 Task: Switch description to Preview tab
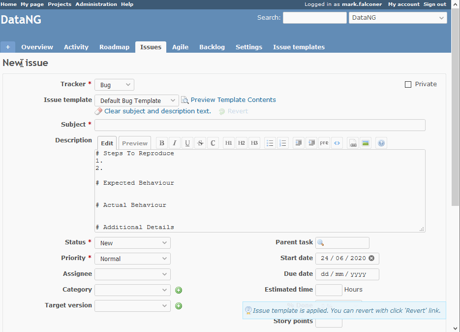[x=135, y=143]
